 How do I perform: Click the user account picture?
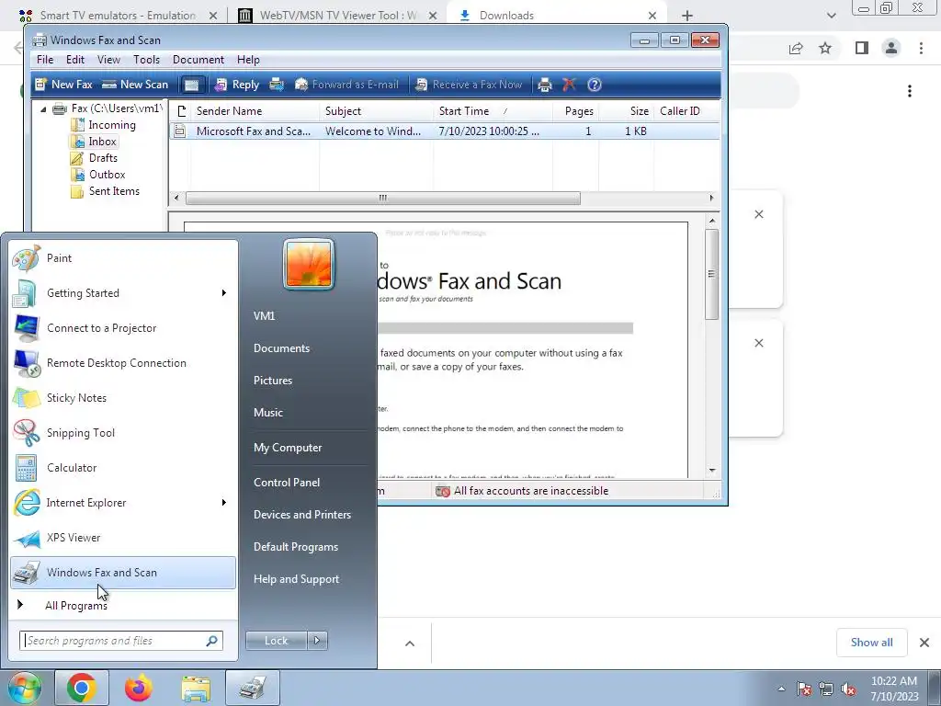[x=309, y=264]
